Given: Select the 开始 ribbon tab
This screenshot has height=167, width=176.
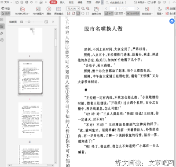Looking at the screenshot, I should pyautogui.click(x=53, y=2).
